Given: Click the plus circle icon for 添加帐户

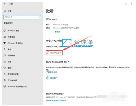Looking at the screenshot, I should point(48,78).
